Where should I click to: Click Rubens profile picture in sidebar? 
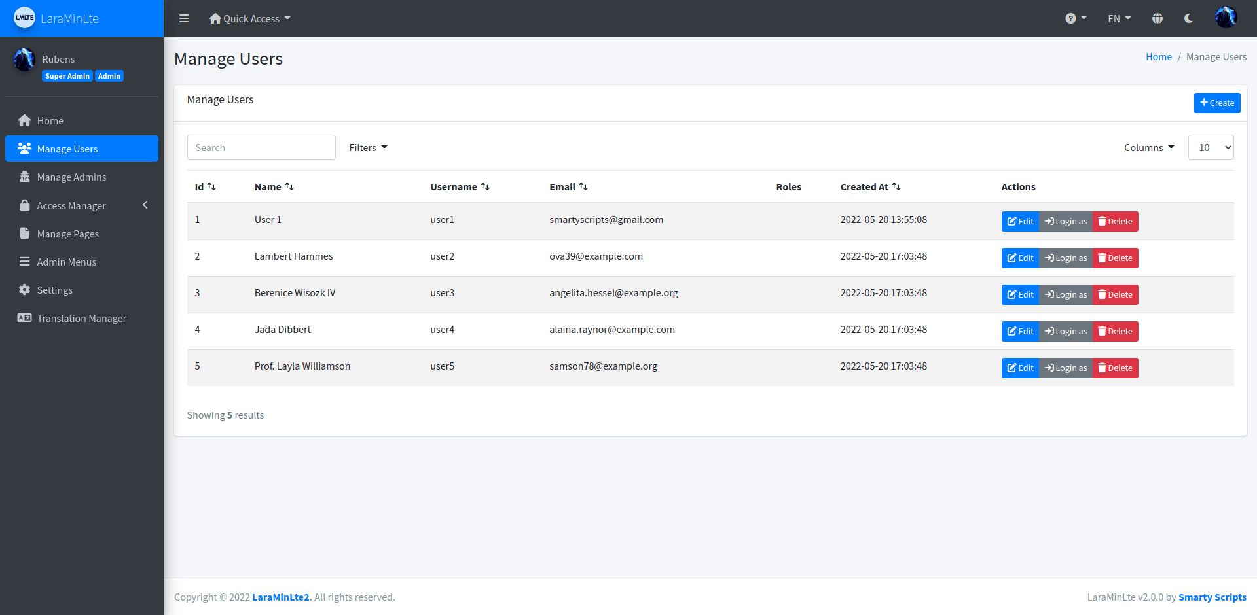pos(24,59)
